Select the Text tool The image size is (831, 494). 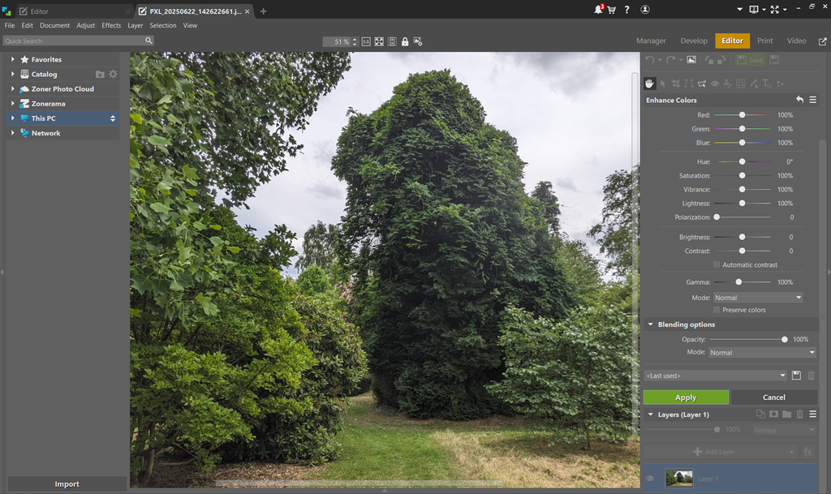(x=765, y=84)
